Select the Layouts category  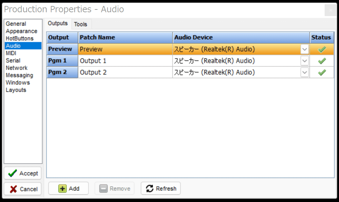(x=16, y=90)
